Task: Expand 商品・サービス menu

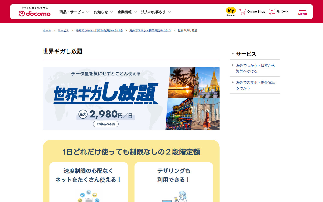Action: (x=74, y=12)
